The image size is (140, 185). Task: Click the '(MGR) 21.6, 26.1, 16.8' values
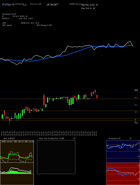pyautogui.click(x=30, y=23)
